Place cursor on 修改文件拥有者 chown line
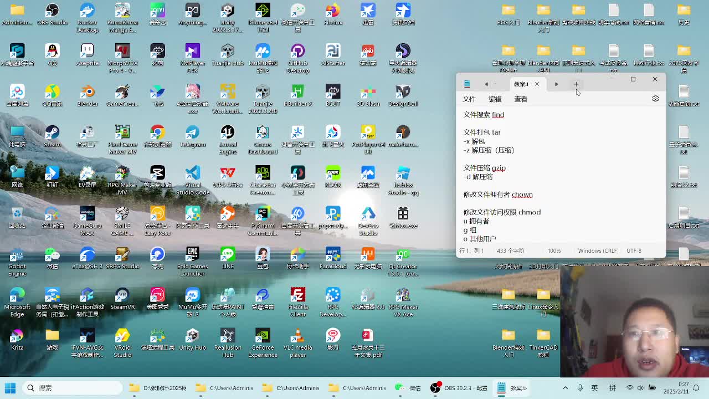709x399 pixels. pos(498,195)
